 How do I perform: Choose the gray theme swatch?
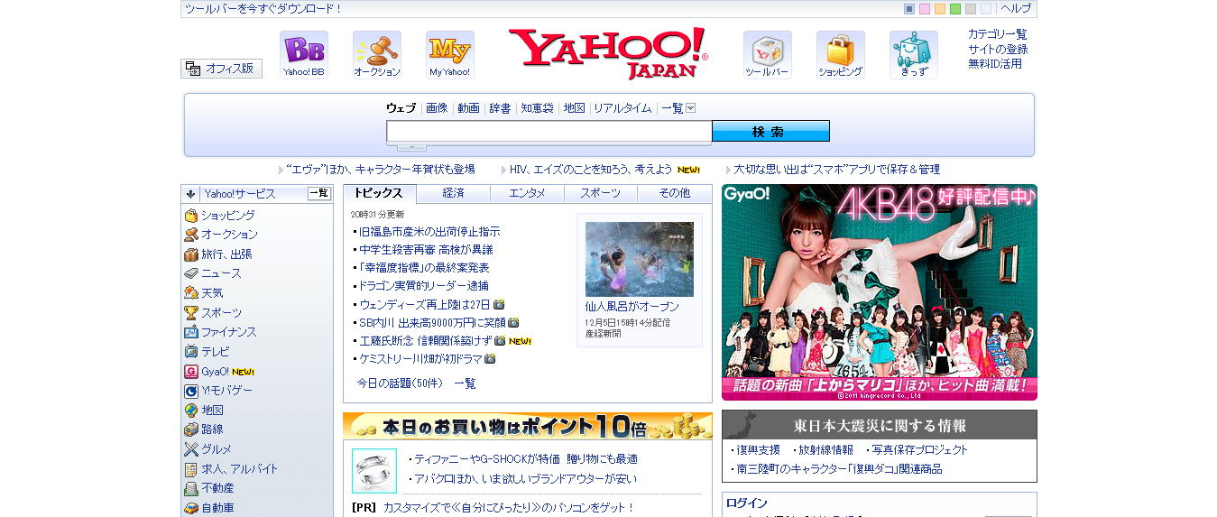tap(971, 9)
